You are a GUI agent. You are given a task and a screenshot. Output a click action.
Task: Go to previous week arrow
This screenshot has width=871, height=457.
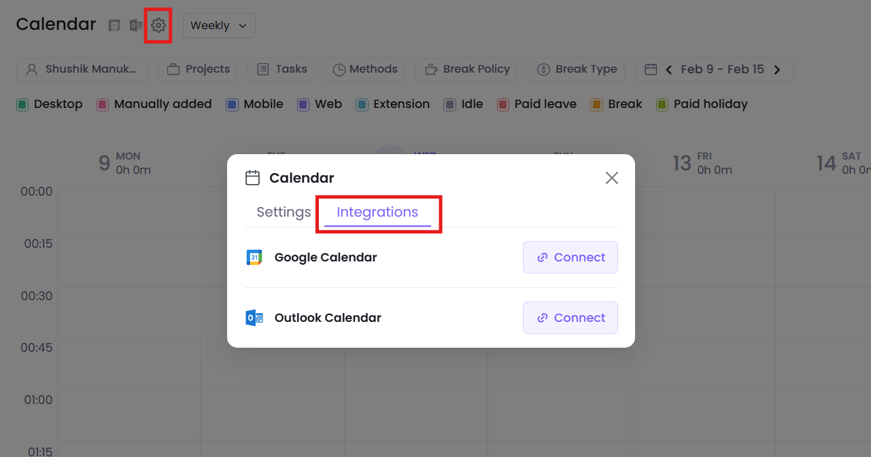(x=669, y=69)
